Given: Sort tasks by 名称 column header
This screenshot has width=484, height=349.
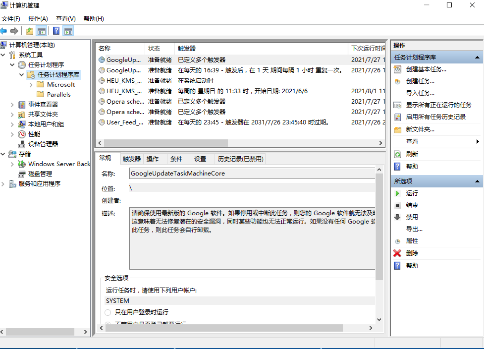Looking at the screenshot, I should click(120, 48).
